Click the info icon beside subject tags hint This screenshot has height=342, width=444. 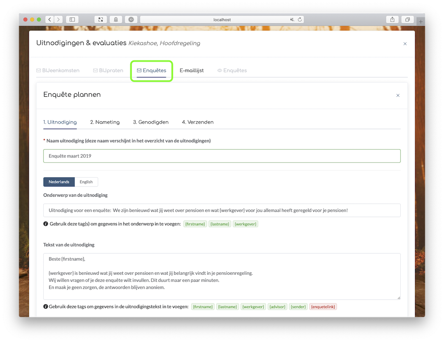[46, 223]
